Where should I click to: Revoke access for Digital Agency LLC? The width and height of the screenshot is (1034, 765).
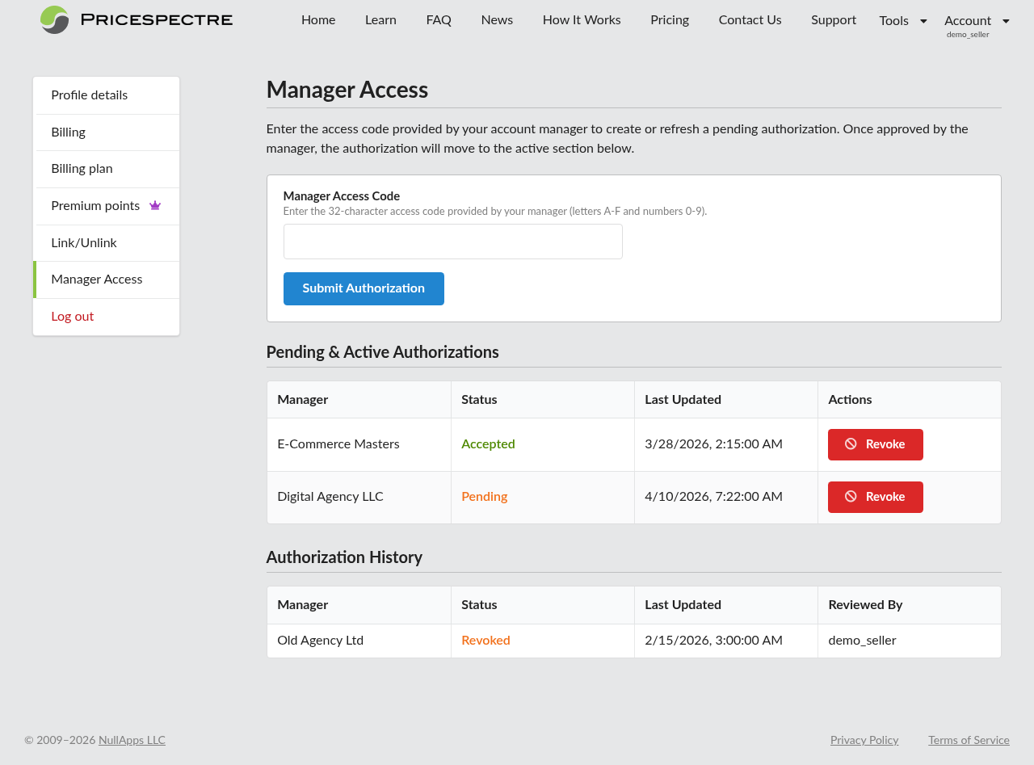(x=875, y=497)
